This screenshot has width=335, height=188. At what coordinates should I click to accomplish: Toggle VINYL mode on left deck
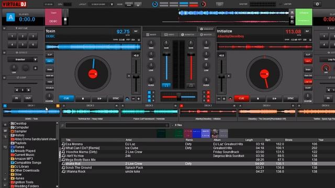click(50, 61)
